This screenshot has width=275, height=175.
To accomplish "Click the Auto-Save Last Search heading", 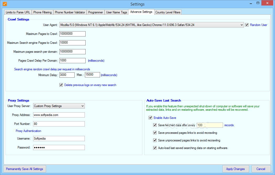I will pyautogui.click(x=164, y=100).
